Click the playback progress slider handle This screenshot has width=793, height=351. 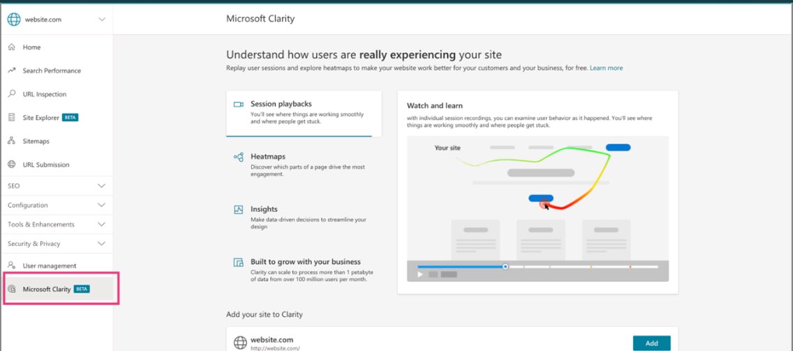[x=505, y=266]
